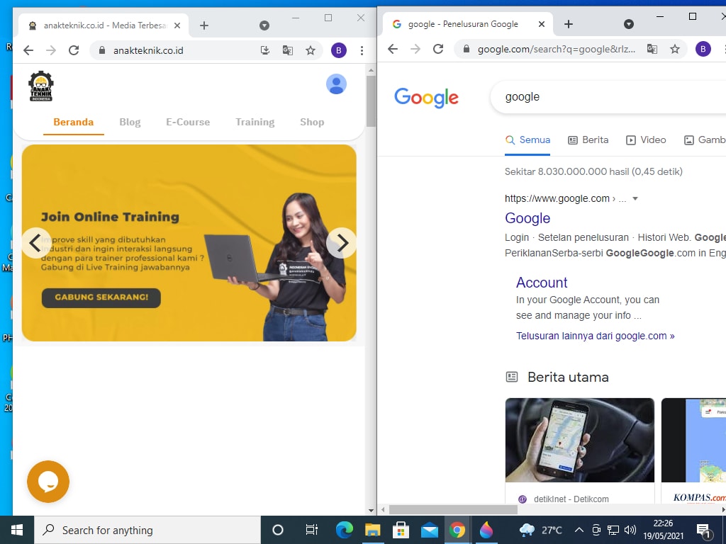Open detikInet news thumbnail of phone map

[x=580, y=440]
